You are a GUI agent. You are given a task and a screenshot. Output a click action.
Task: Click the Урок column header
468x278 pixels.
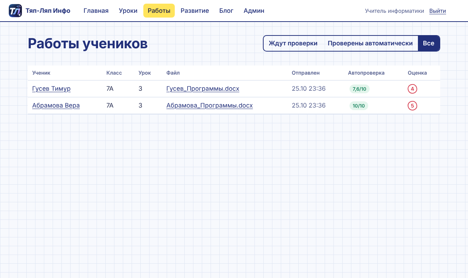coord(145,73)
